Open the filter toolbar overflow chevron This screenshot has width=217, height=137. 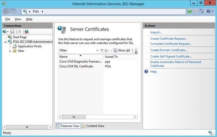coord(136,51)
